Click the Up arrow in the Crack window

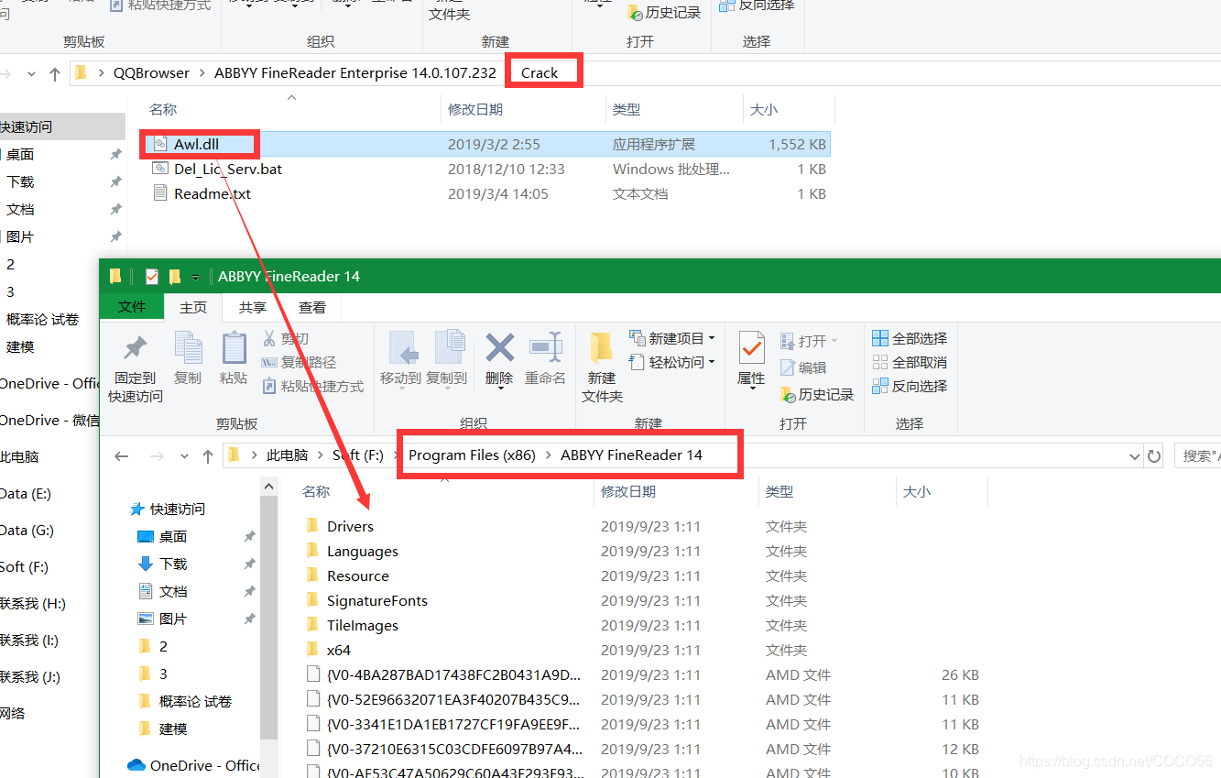coord(55,73)
